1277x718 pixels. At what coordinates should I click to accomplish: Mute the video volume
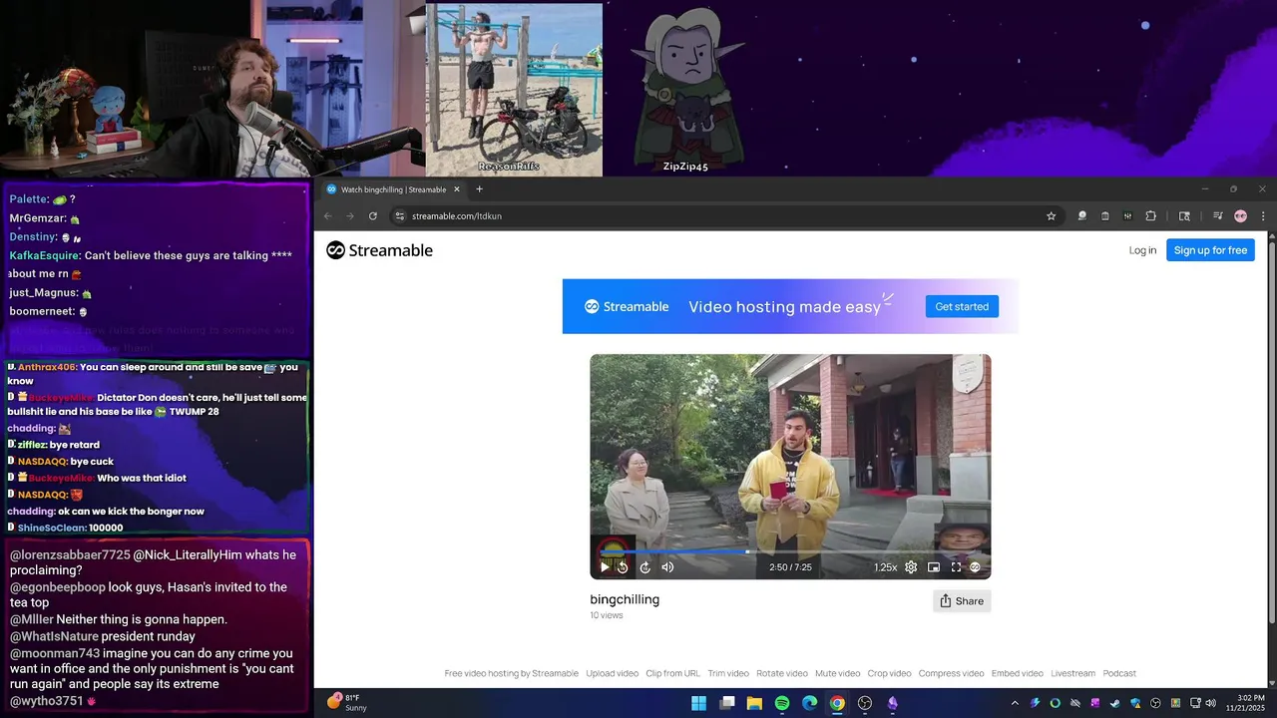[x=667, y=567]
